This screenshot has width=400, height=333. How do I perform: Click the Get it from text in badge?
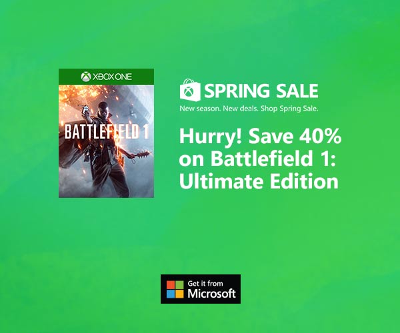pos(205,283)
